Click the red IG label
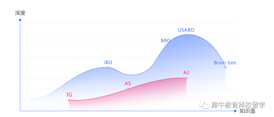Screen dimensions: 274x117 tap(69, 95)
